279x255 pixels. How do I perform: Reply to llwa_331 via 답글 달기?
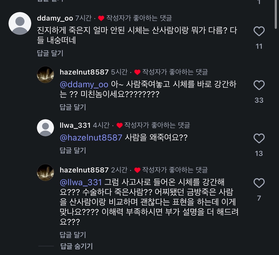(x=73, y=150)
